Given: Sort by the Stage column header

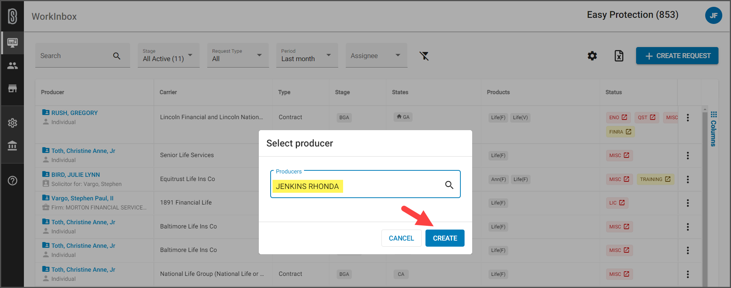Looking at the screenshot, I should (x=342, y=92).
